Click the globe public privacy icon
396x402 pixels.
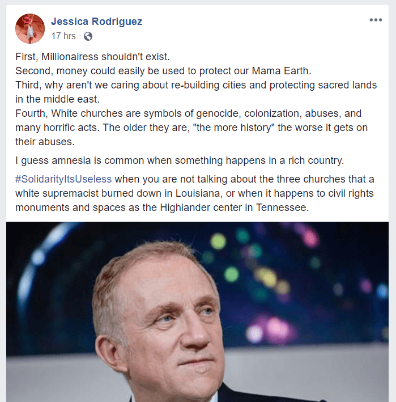tap(88, 36)
